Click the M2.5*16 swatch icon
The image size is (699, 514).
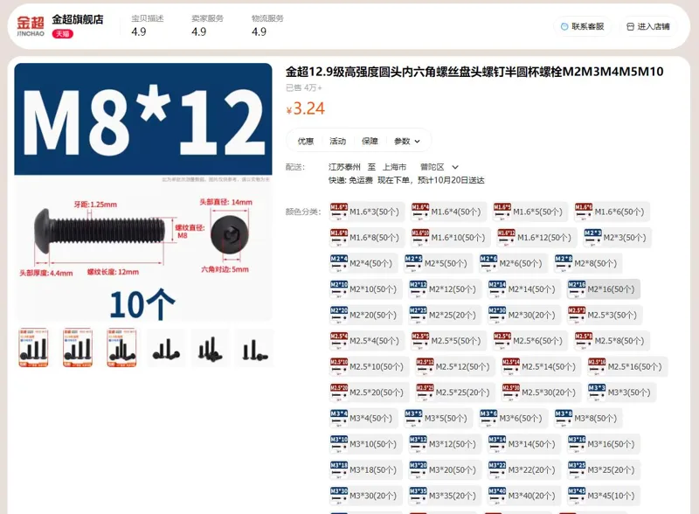[597, 367]
